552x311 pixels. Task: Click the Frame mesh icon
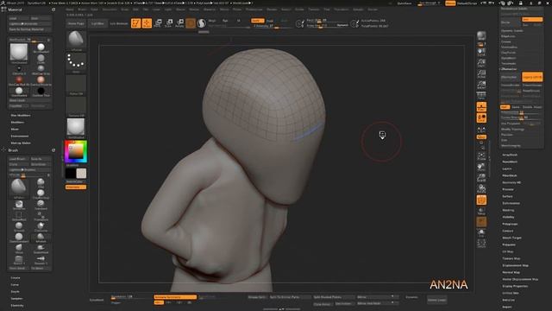pos(481,156)
